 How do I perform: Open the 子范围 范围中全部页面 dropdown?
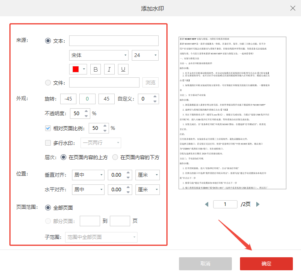(x=101, y=237)
